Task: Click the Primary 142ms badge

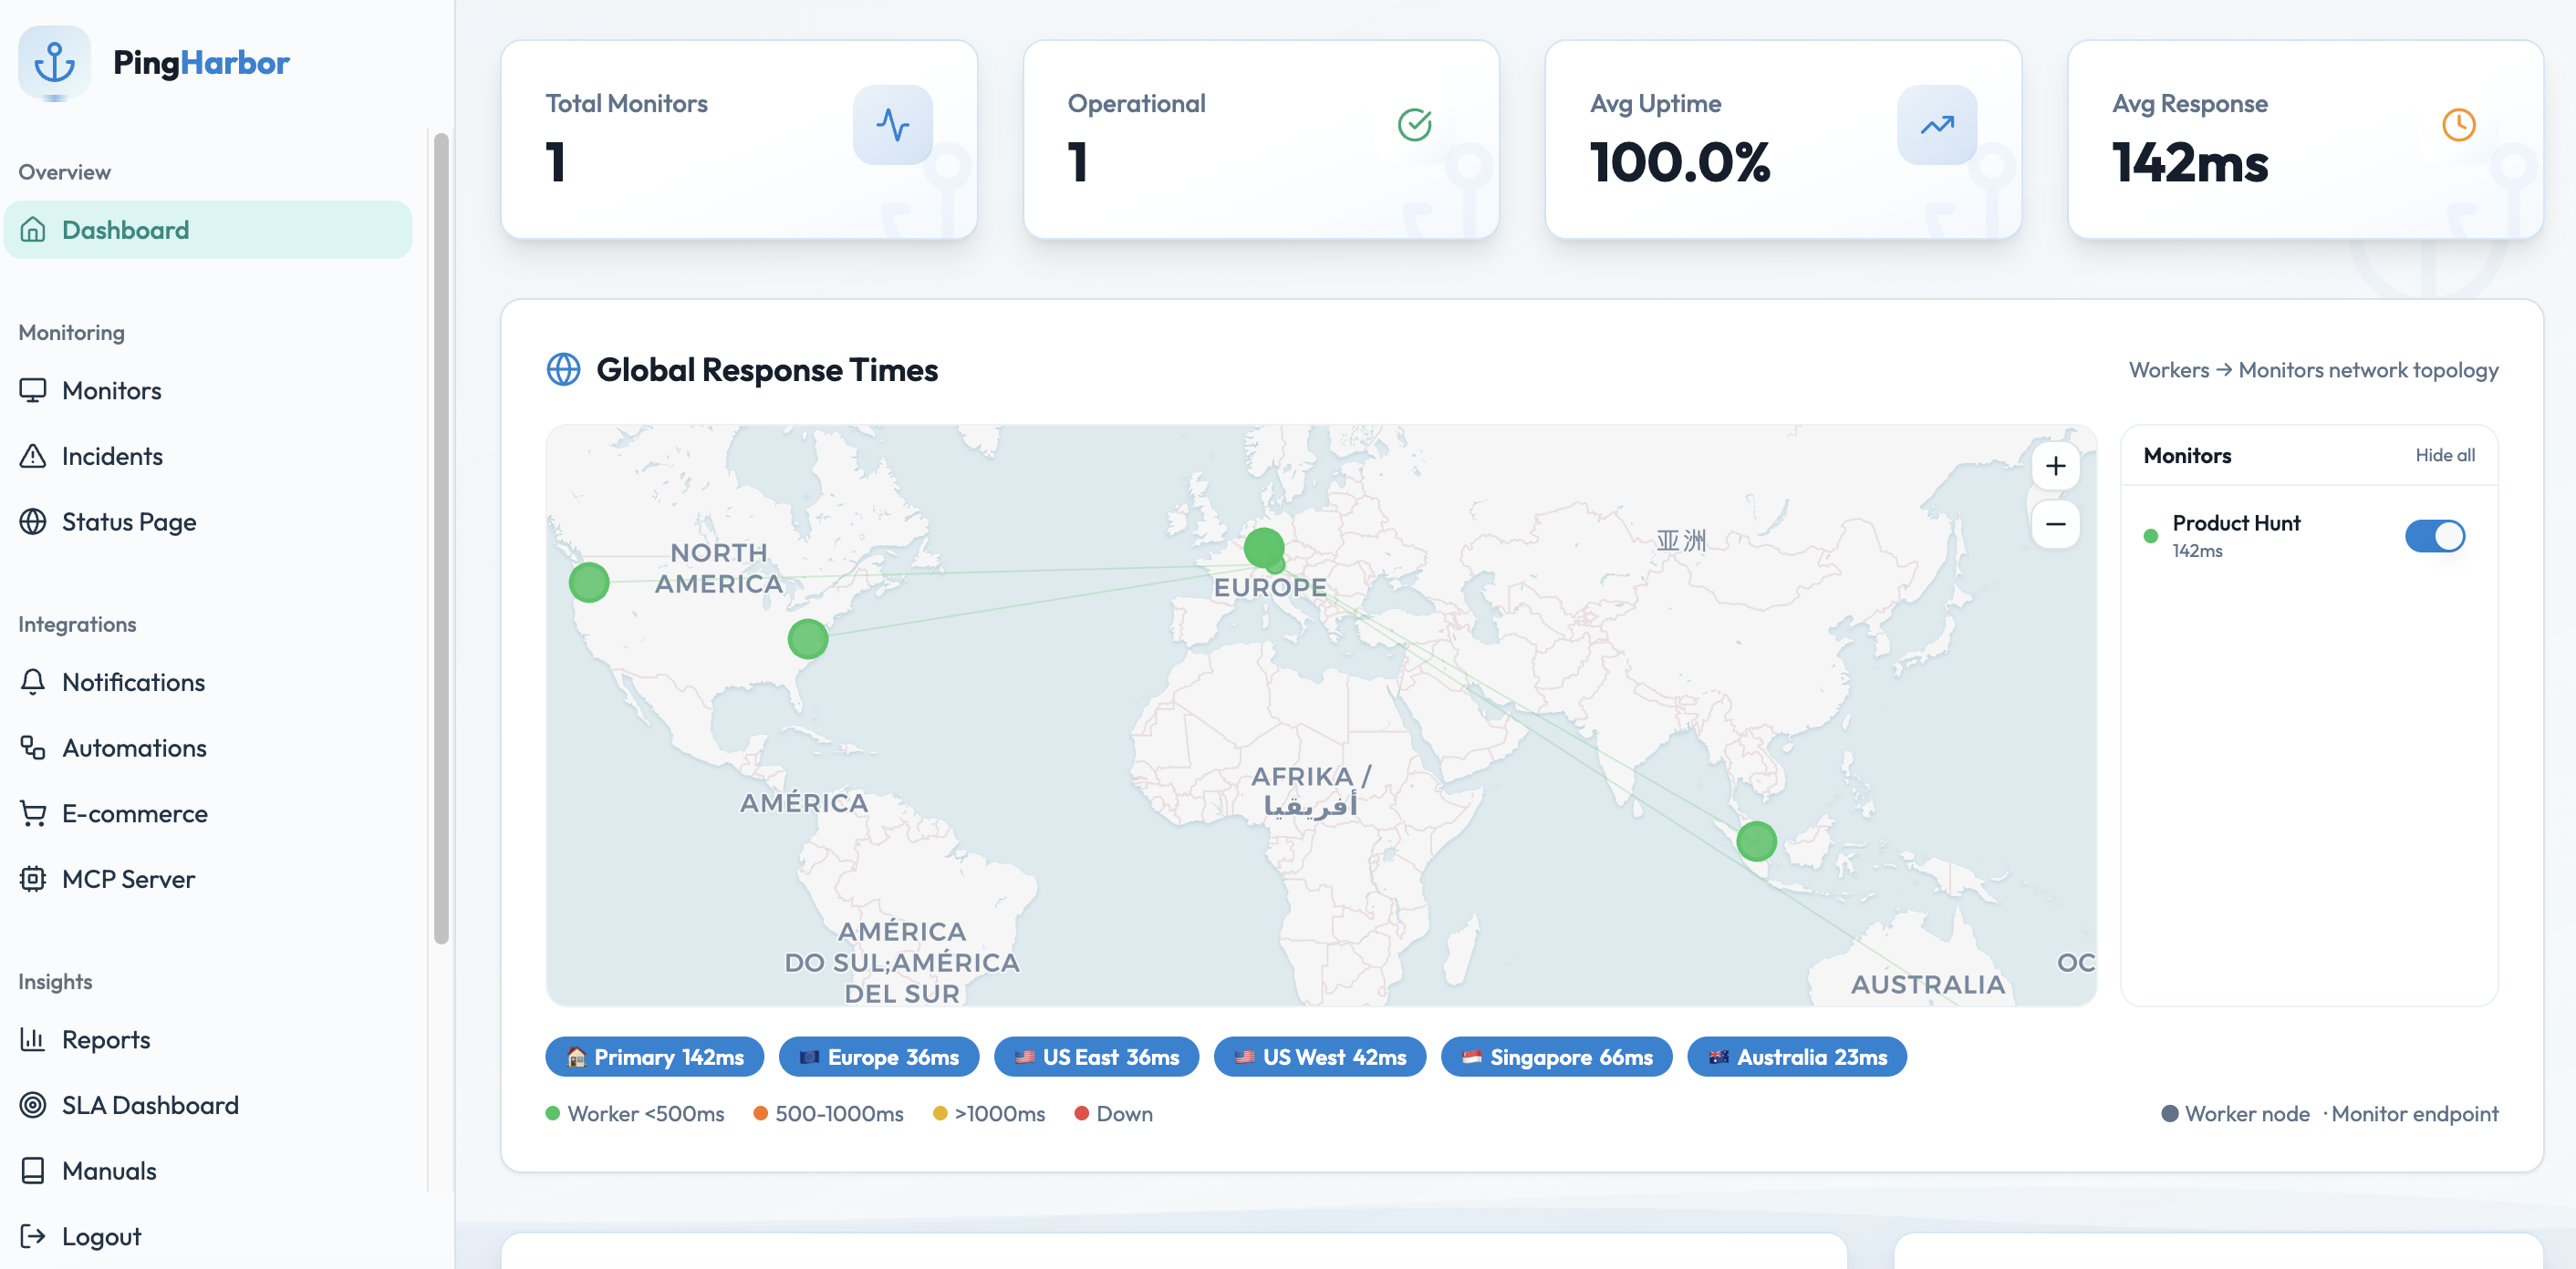Action: click(x=654, y=1057)
